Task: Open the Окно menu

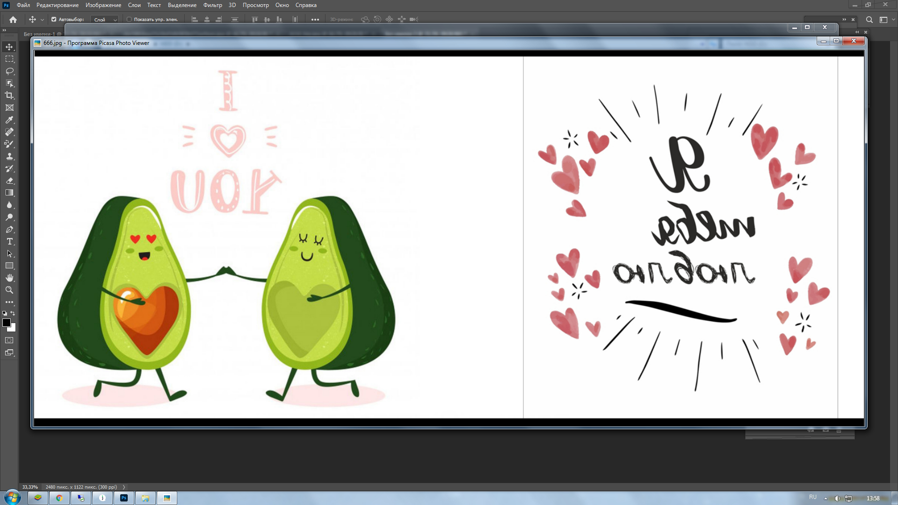Action: (x=282, y=5)
